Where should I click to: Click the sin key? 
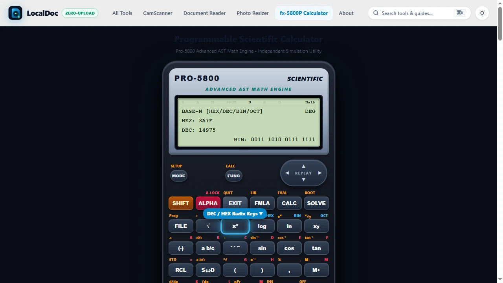pos(262,248)
